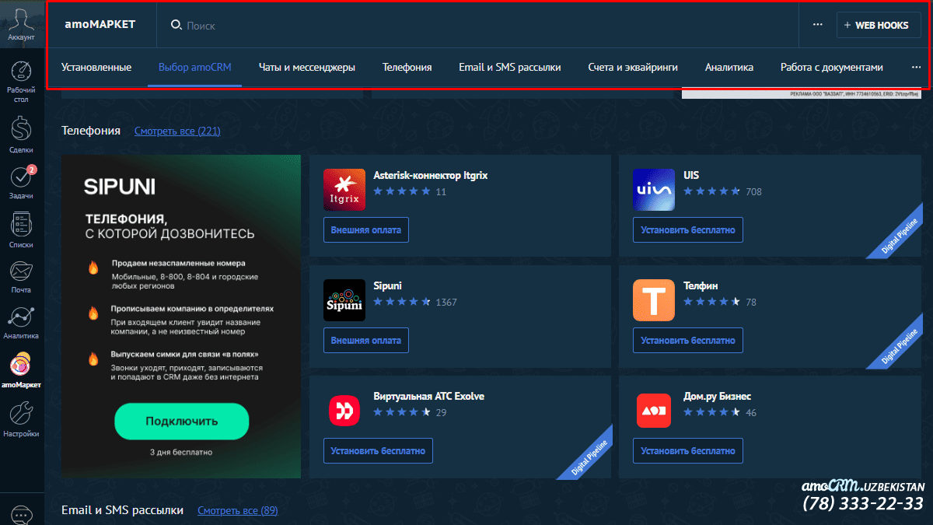The width and height of the screenshot is (933, 525).
Task: Open the Настройки settings icon
Action: pos(22,412)
